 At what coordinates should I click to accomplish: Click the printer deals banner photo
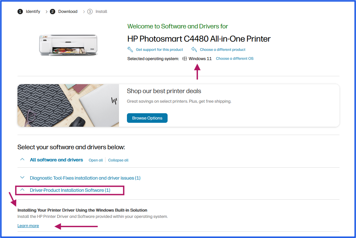(68, 105)
